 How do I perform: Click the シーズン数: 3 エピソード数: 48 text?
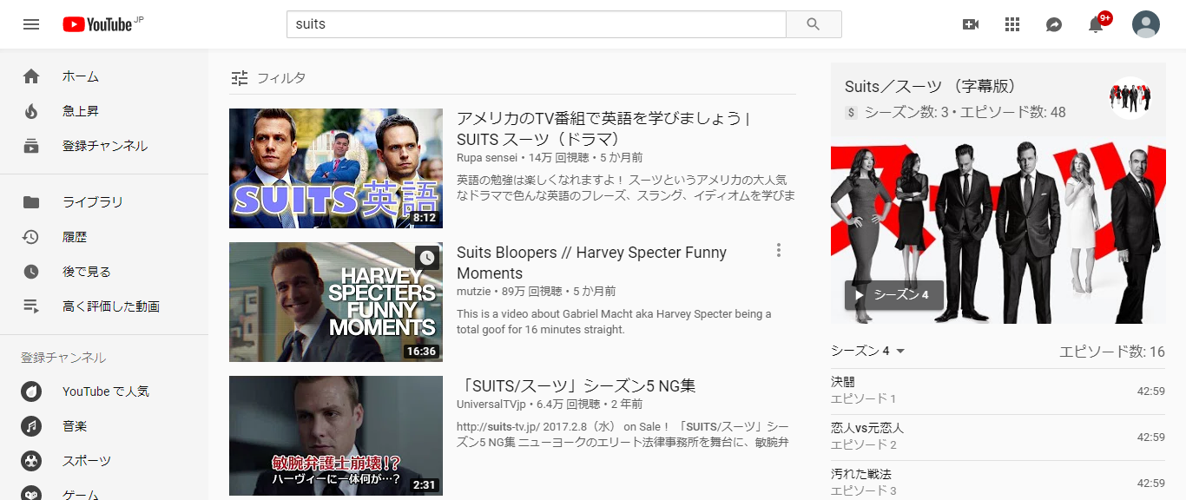[x=965, y=113]
